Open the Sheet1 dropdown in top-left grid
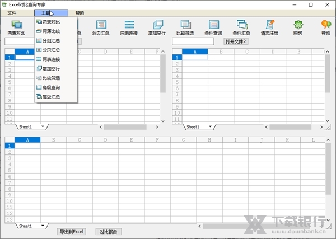Viewport: 336px width, 239px height. coord(43,127)
